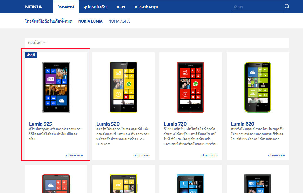Click the search magnifier icon

[x=287, y=6]
